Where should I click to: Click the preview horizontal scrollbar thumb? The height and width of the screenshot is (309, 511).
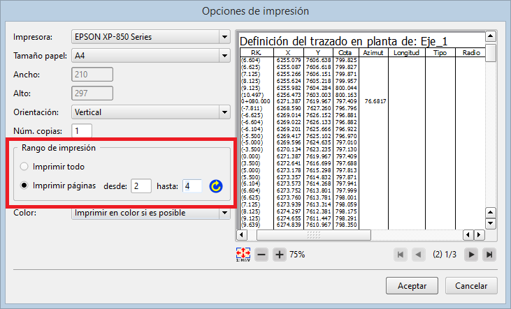313,235
